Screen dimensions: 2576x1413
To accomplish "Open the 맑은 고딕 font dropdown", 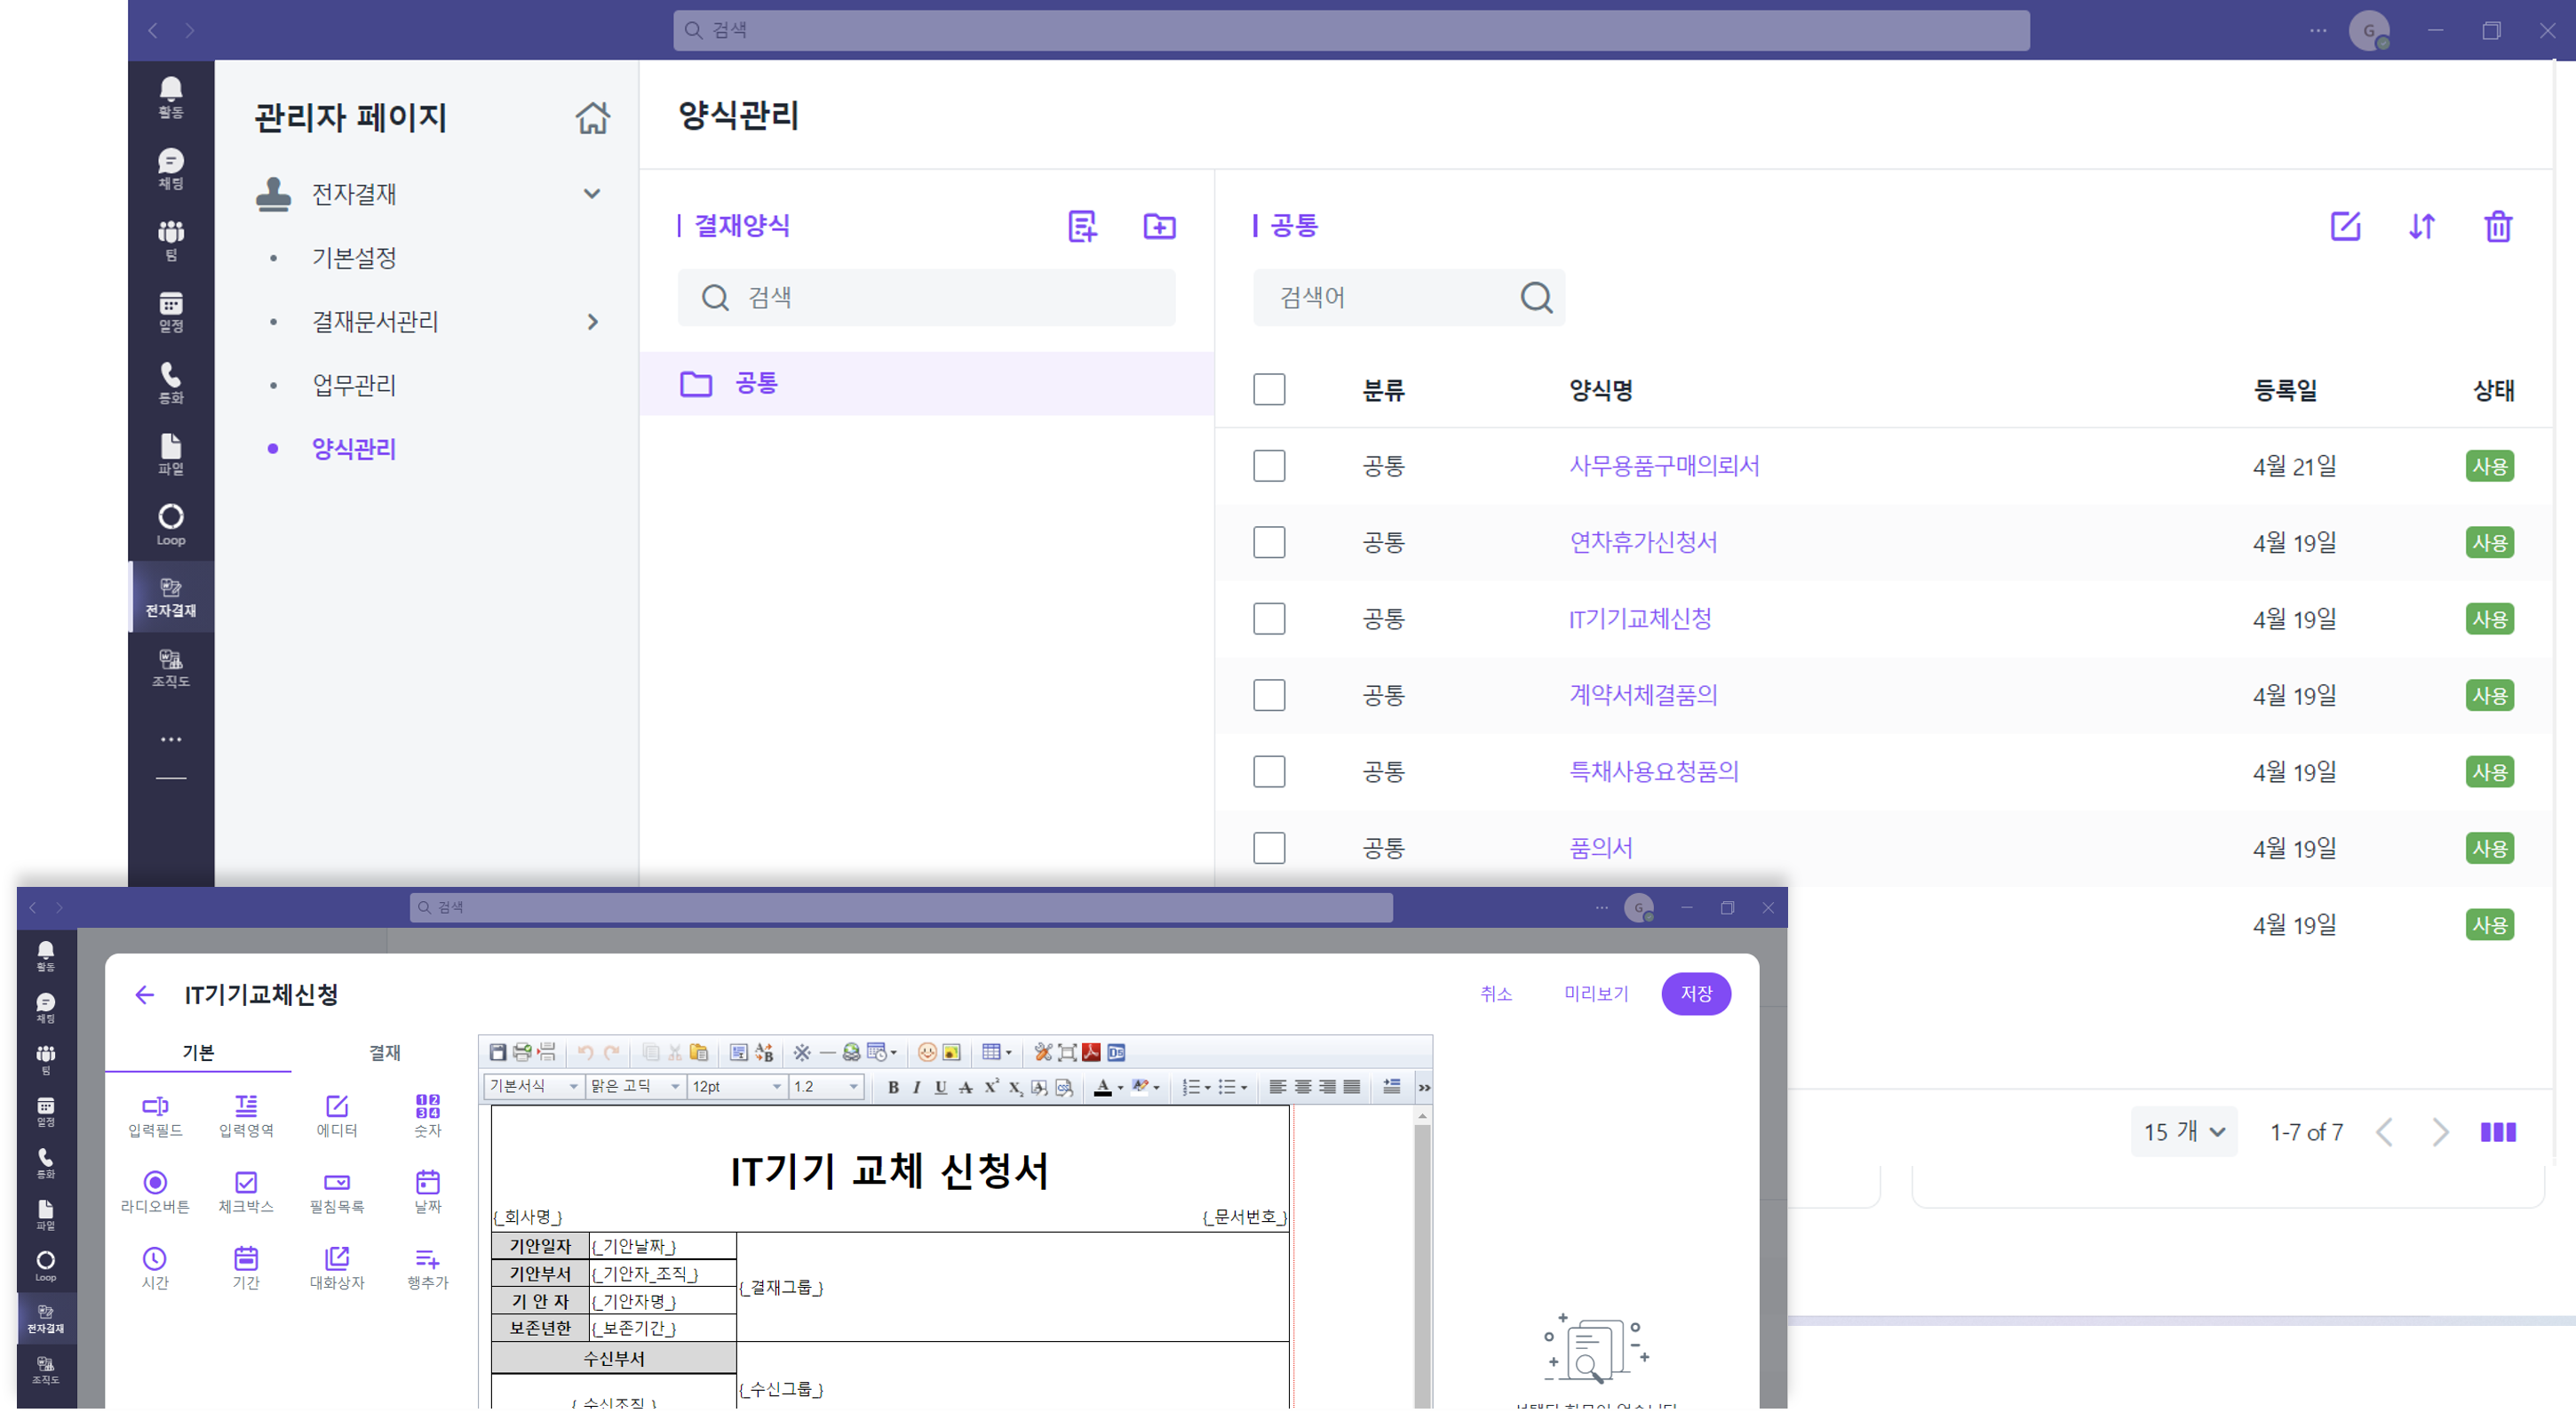I will click(x=636, y=1087).
